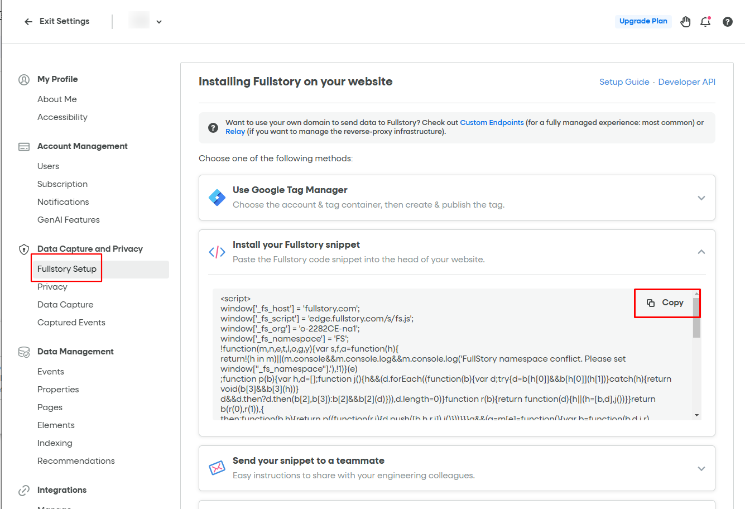The width and height of the screenshot is (745, 509).
Task: Open the Setup Guide link
Action: tap(624, 82)
